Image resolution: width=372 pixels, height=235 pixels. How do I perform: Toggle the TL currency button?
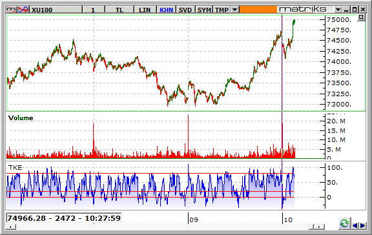(119, 10)
